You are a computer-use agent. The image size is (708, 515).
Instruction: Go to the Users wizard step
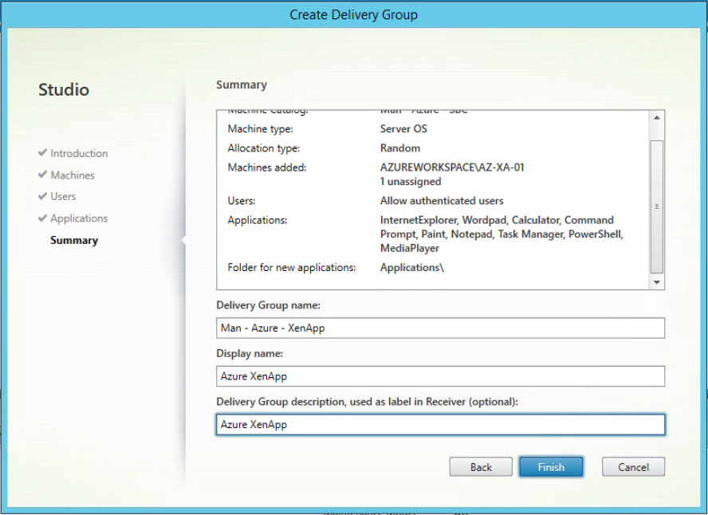63,196
